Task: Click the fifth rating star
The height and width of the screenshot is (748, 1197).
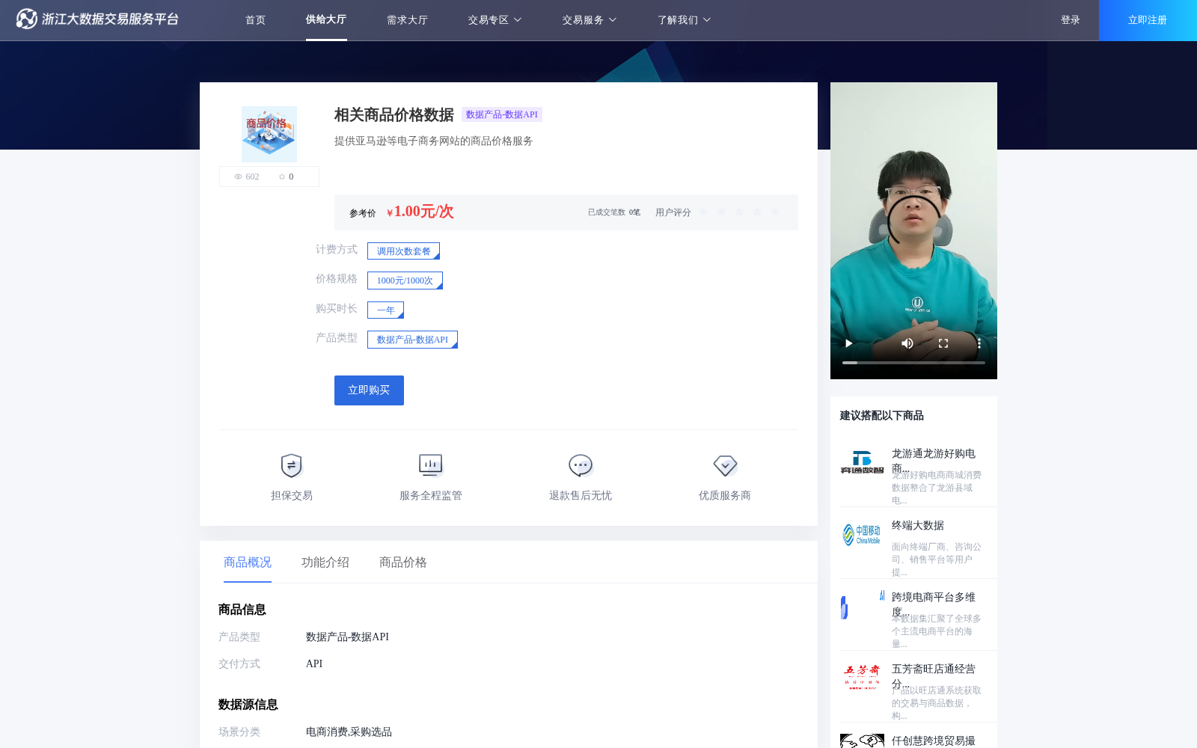Action: click(x=775, y=212)
